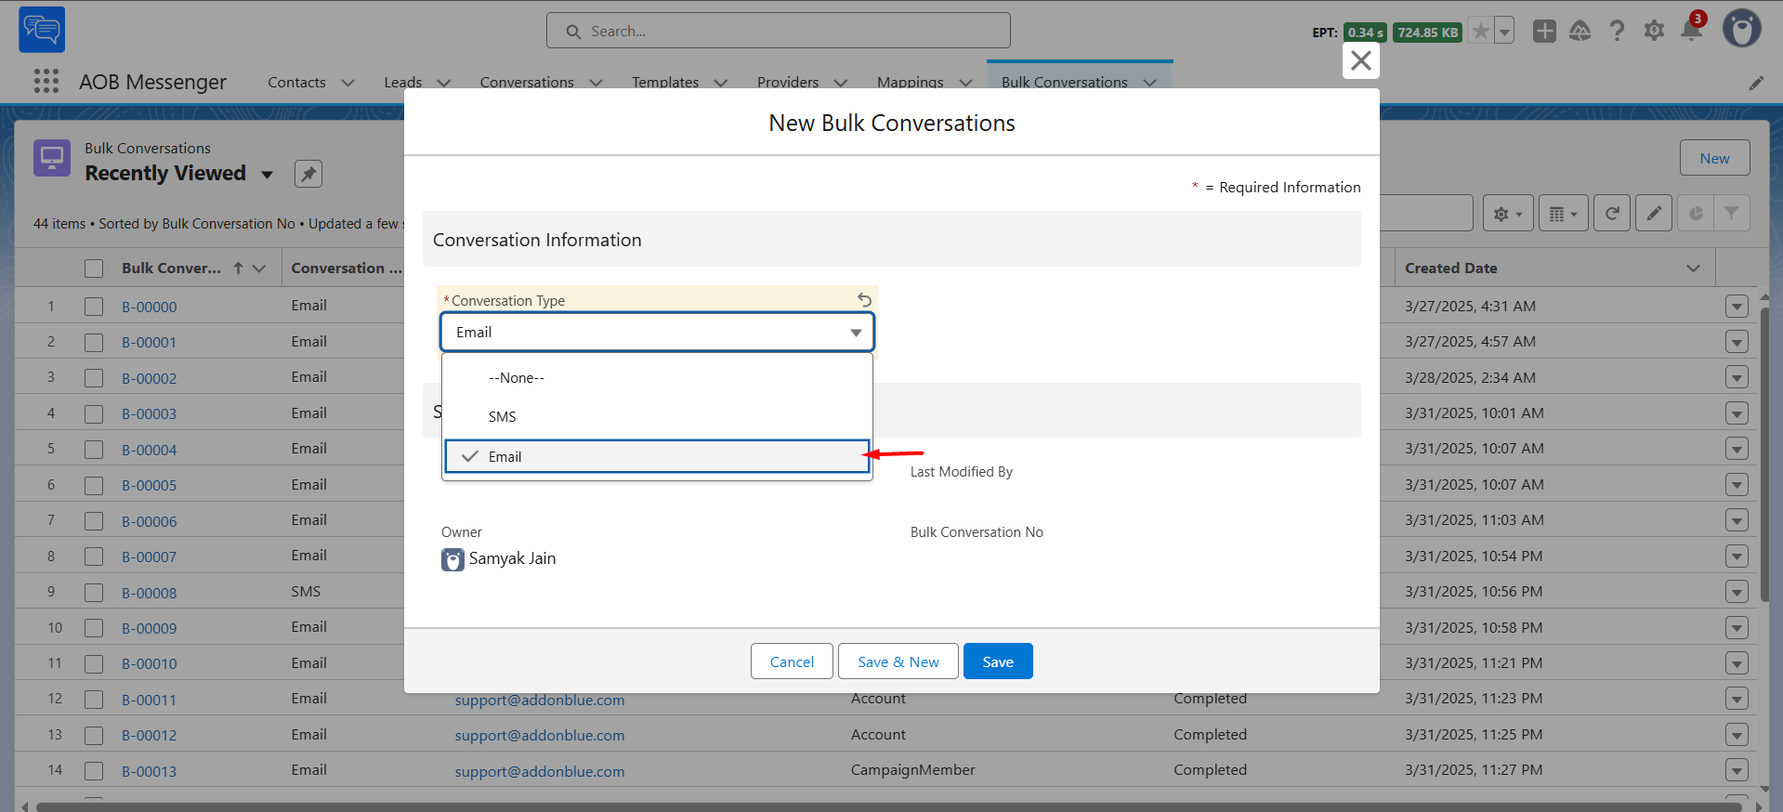Open the user profile avatar
The width and height of the screenshot is (1783, 812).
click(1742, 29)
